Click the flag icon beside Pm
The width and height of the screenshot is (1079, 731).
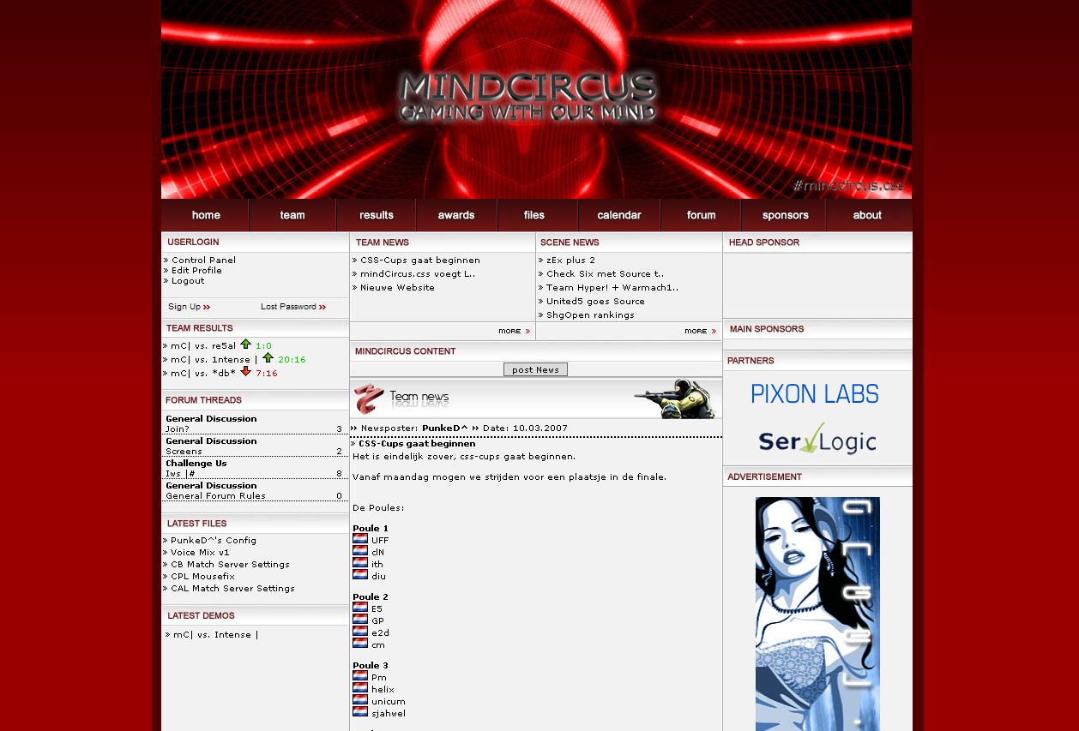point(360,676)
